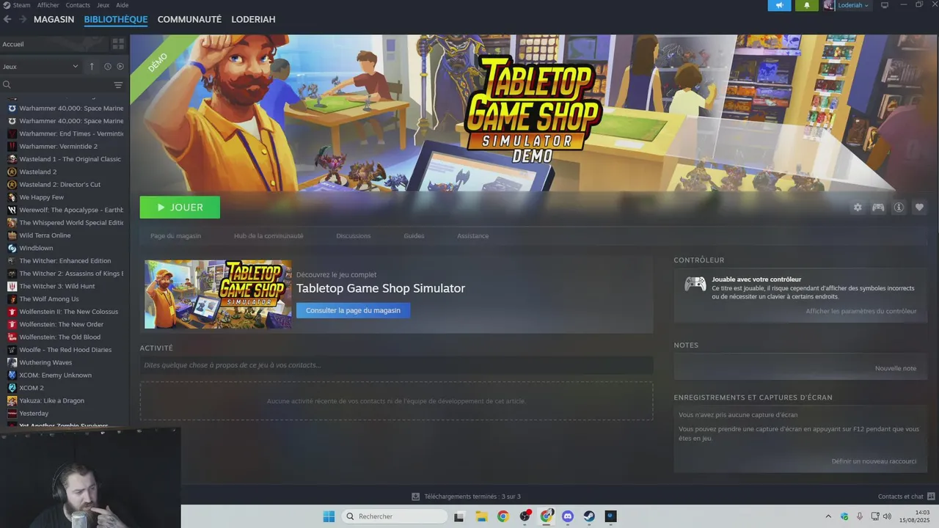Open the Discussions link
This screenshot has width=939, height=528.
click(354, 236)
